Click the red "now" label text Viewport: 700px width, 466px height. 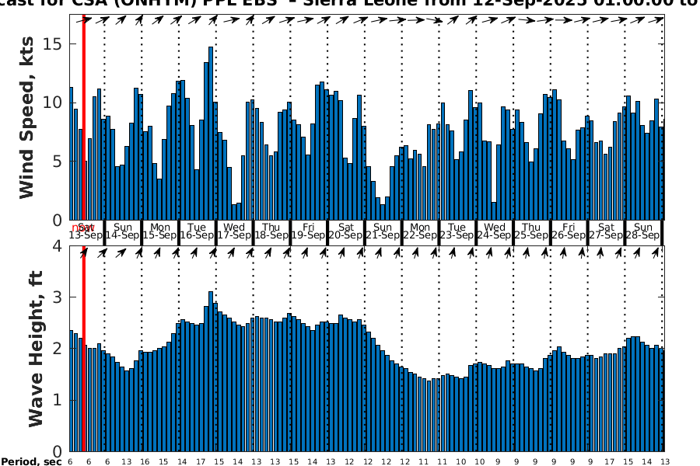point(83,228)
